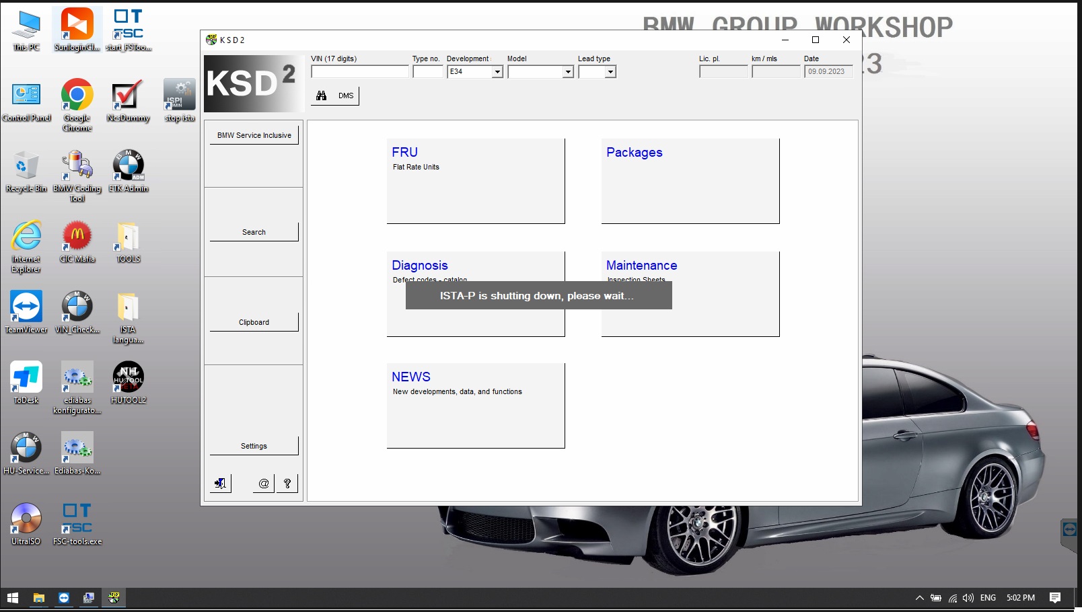The height and width of the screenshot is (612, 1082).
Task: Click the VIN (17 digits) input field
Action: pyautogui.click(x=360, y=72)
